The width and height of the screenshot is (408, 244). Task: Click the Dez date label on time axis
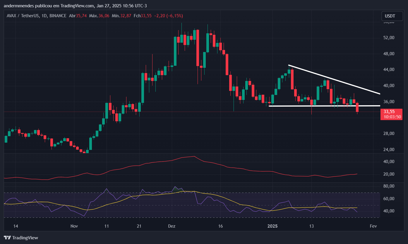(171, 226)
